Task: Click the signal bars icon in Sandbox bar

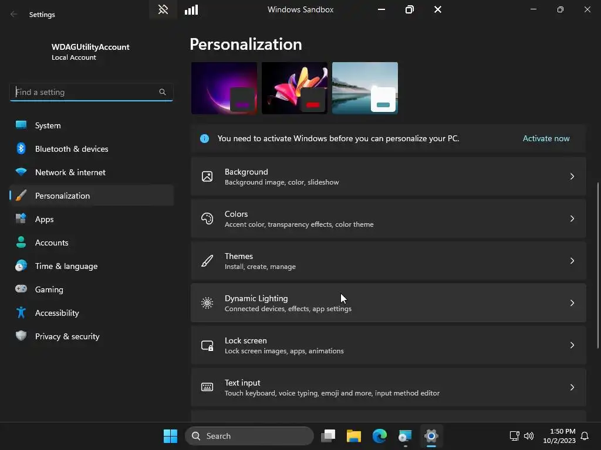Action: click(x=191, y=9)
